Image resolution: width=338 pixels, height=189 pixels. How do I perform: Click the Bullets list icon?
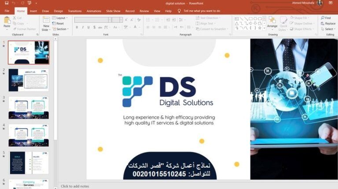coord(148,20)
